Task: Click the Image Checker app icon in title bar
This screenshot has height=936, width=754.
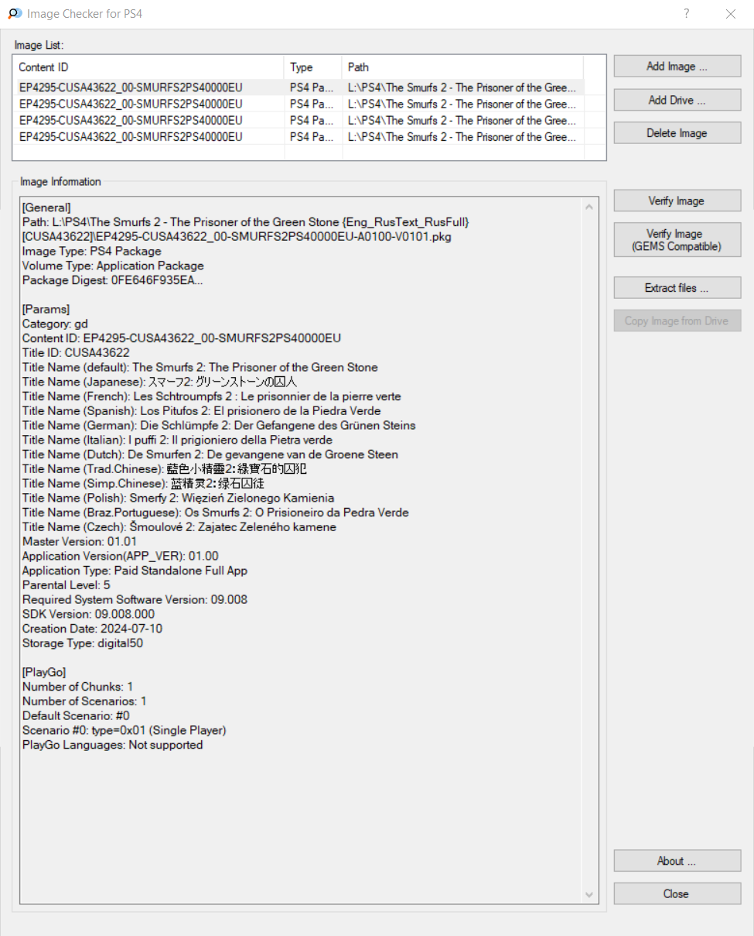Action: (14, 14)
